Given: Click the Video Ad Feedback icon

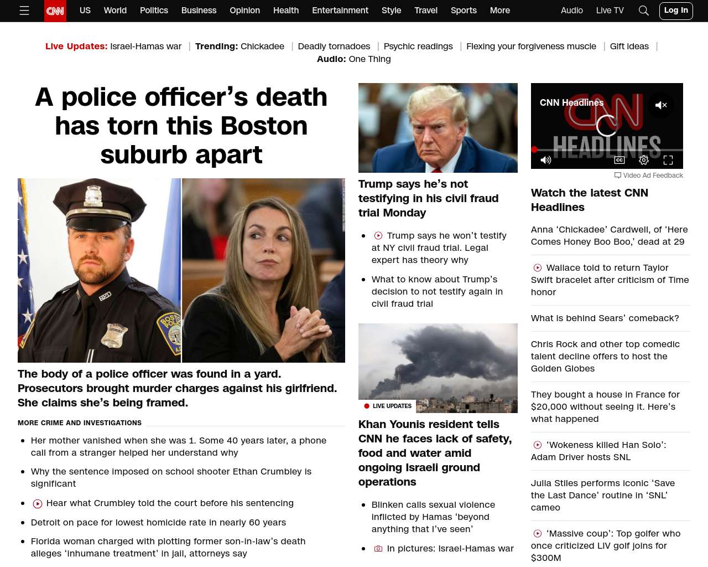Looking at the screenshot, I should pyautogui.click(x=618, y=175).
